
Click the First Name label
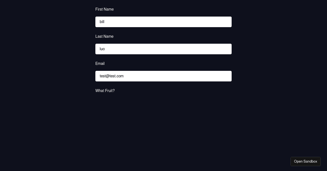tap(104, 9)
